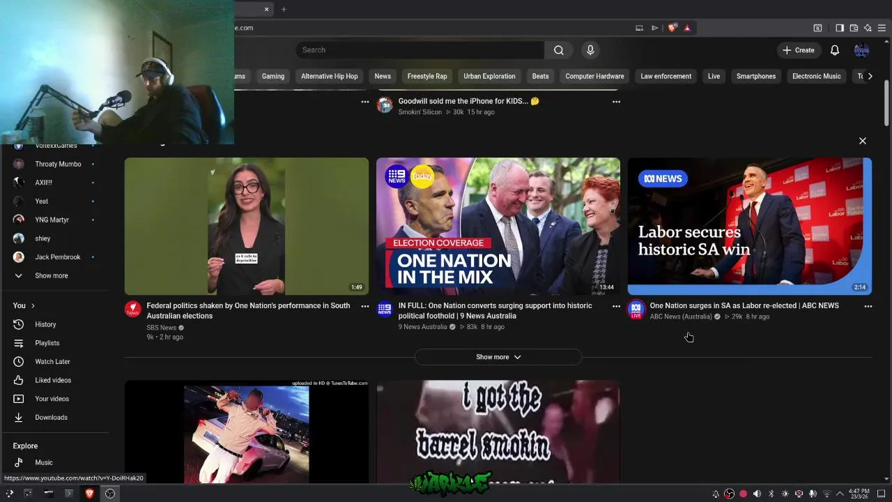The image size is (892, 502).
Task: Select the Alternative Hip Hop chip
Action: (329, 76)
